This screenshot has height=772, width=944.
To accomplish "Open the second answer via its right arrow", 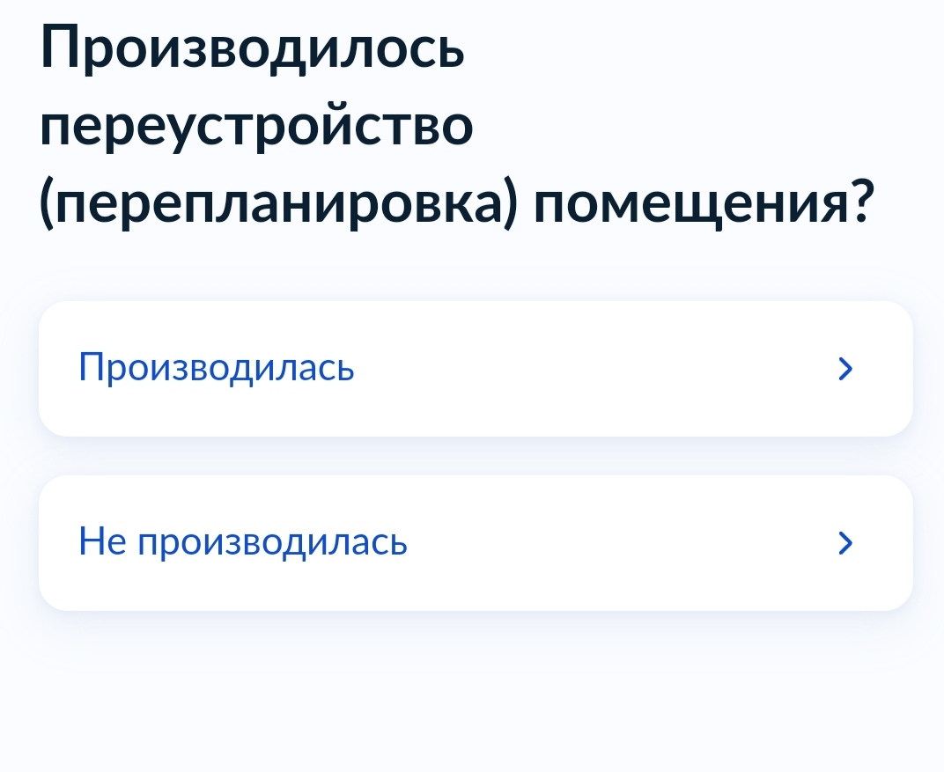I will coord(845,543).
